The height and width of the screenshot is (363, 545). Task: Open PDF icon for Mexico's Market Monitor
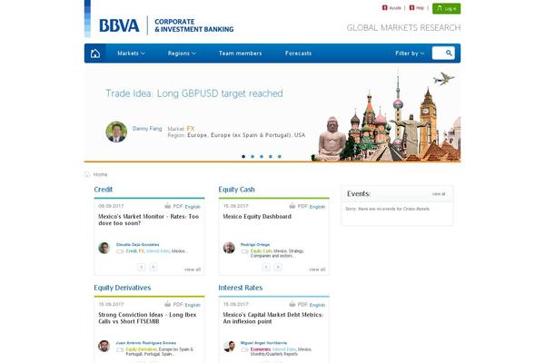coord(167,206)
